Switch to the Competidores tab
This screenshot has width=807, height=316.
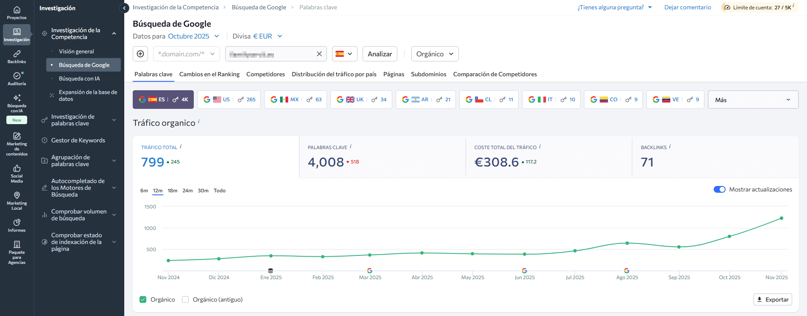pos(265,74)
